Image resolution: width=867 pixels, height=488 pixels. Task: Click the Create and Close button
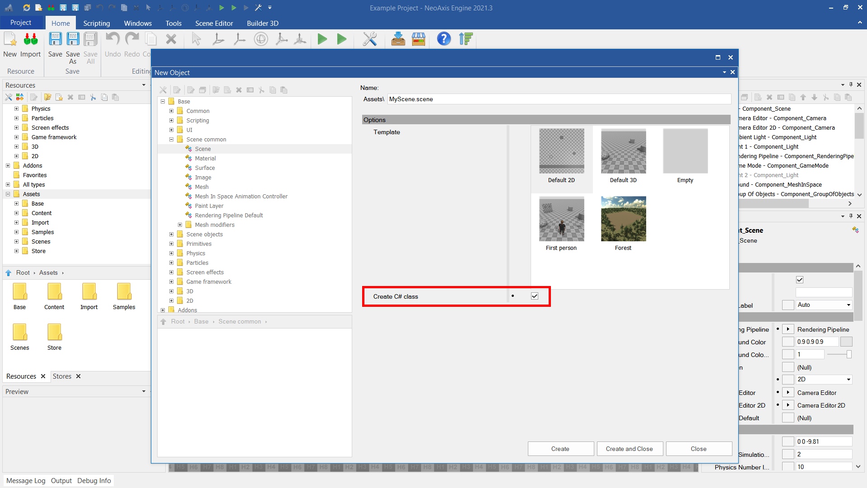tap(629, 449)
